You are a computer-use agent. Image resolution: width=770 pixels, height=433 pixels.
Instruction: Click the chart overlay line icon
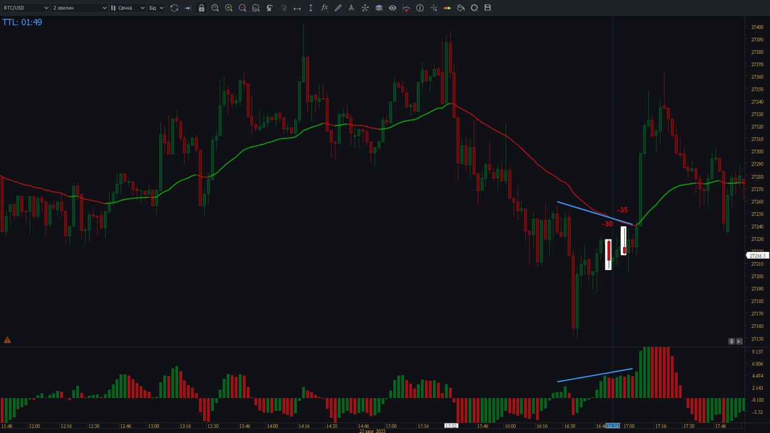coord(406,8)
